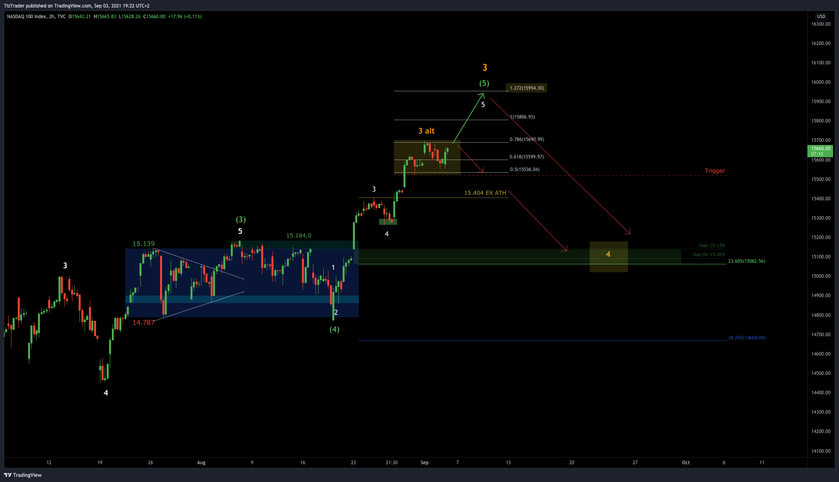Select the 1.272(15954.30) Fibonacci label
The width and height of the screenshot is (839, 482).
tap(526, 88)
